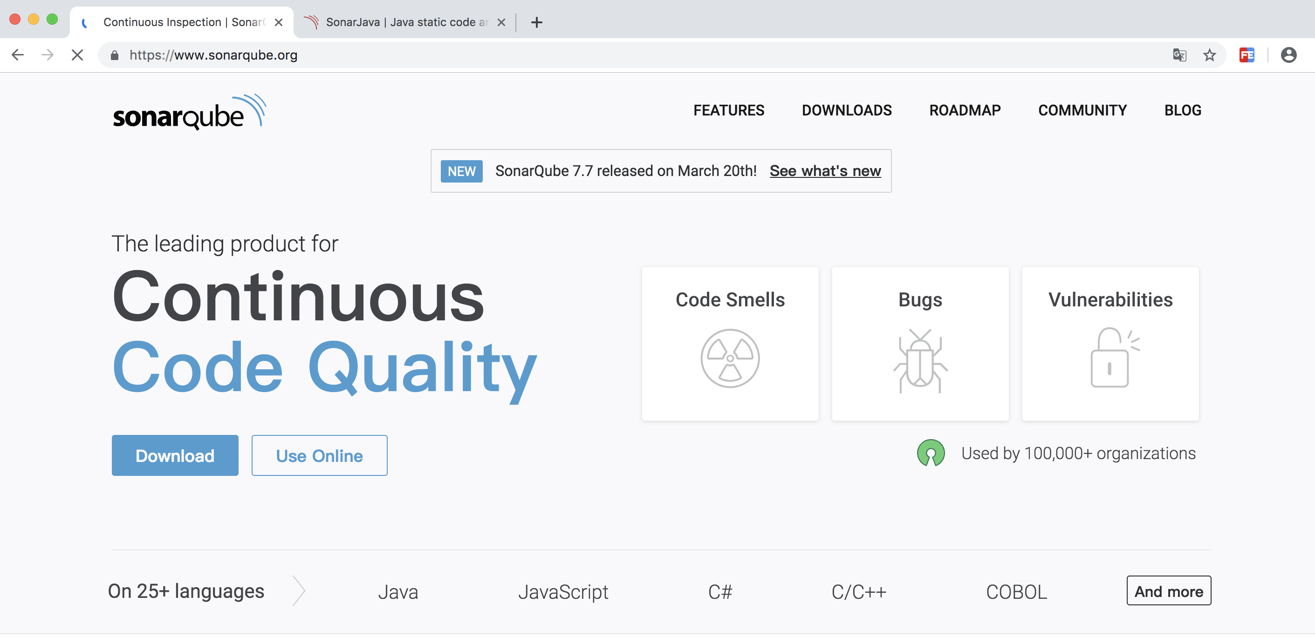Stop loading the page

tap(77, 55)
